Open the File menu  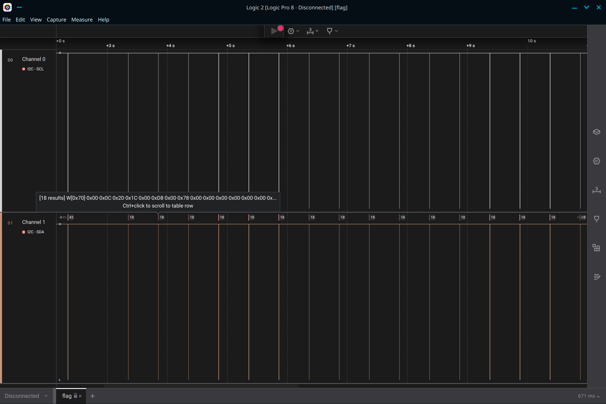[6, 20]
